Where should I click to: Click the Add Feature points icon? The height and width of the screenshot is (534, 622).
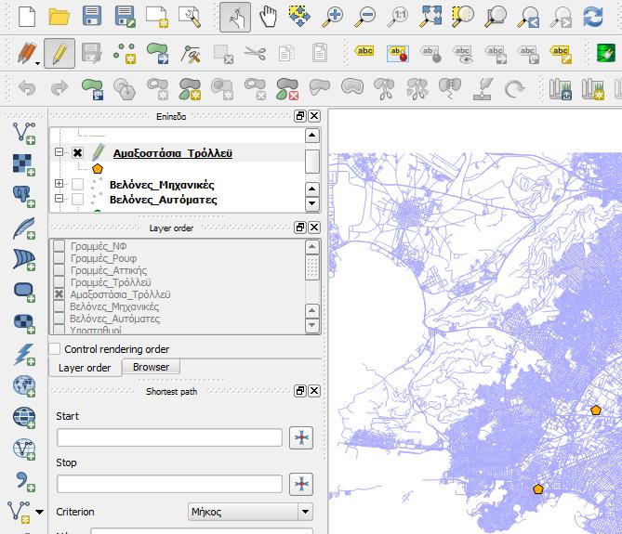click(125, 53)
